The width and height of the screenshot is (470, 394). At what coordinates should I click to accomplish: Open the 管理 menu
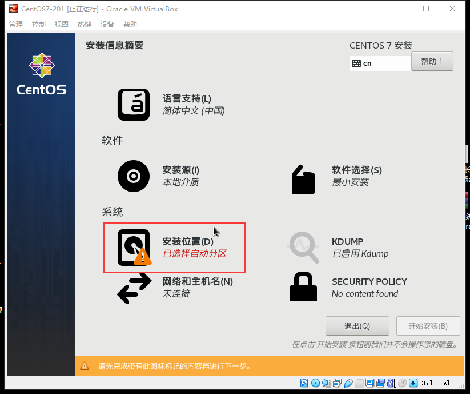(x=16, y=25)
